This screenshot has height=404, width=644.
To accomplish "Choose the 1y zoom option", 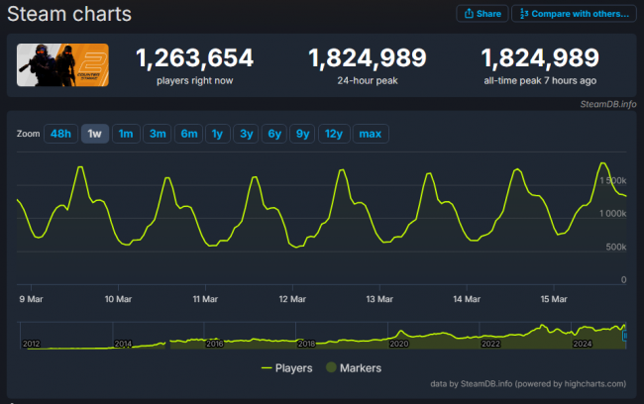I will (x=217, y=134).
